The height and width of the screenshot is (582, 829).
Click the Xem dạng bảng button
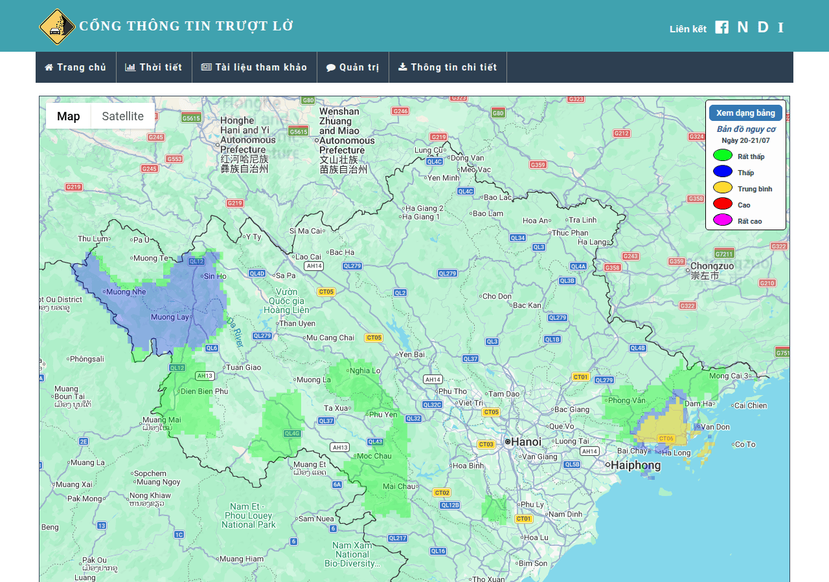pos(745,113)
